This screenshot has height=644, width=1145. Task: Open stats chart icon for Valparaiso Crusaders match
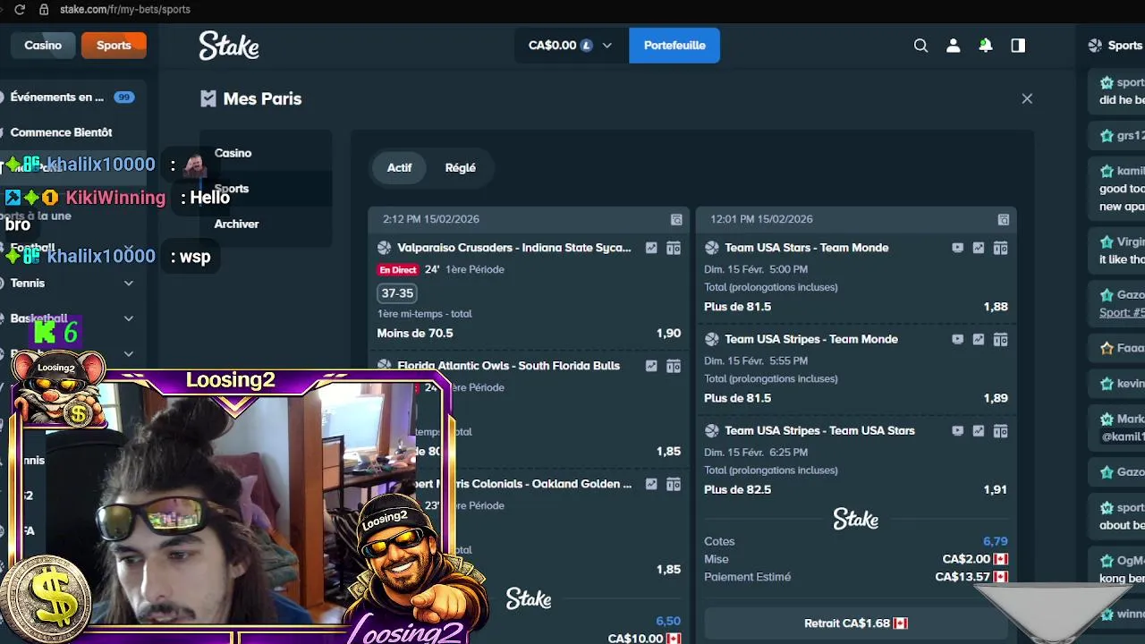pos(651,248)
